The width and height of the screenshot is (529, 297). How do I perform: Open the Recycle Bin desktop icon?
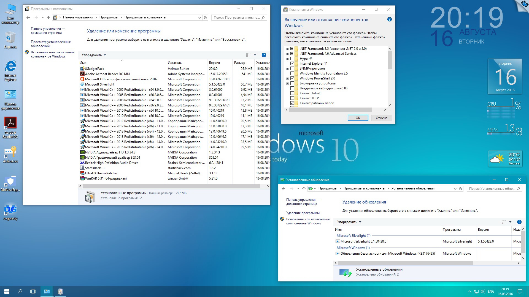[10, 38]
